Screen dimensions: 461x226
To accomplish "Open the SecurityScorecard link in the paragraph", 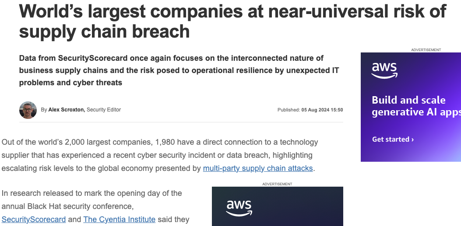I will [x=34, y=219].
